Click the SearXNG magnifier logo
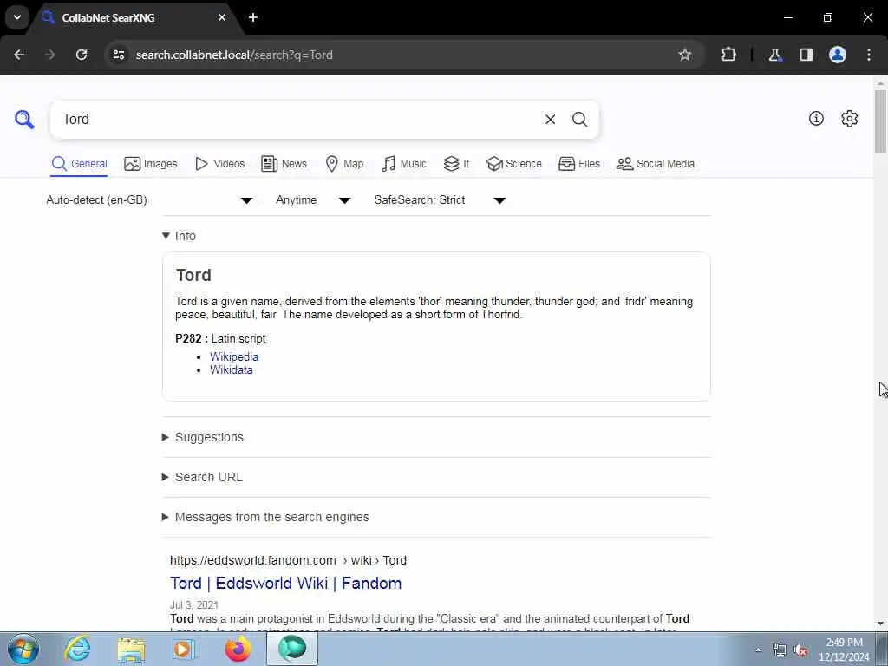This screenshot has height=666, width=888. [x=24, y=120]
